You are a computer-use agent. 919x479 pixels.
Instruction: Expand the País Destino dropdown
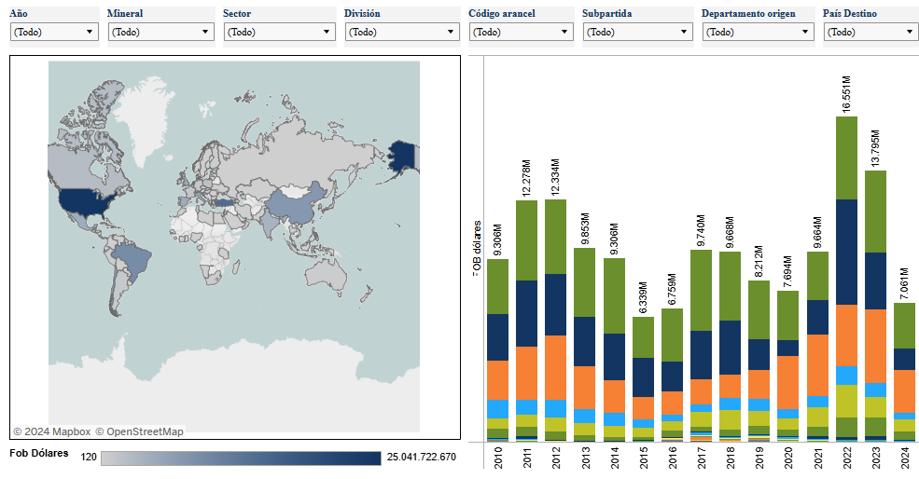(870, 32)
